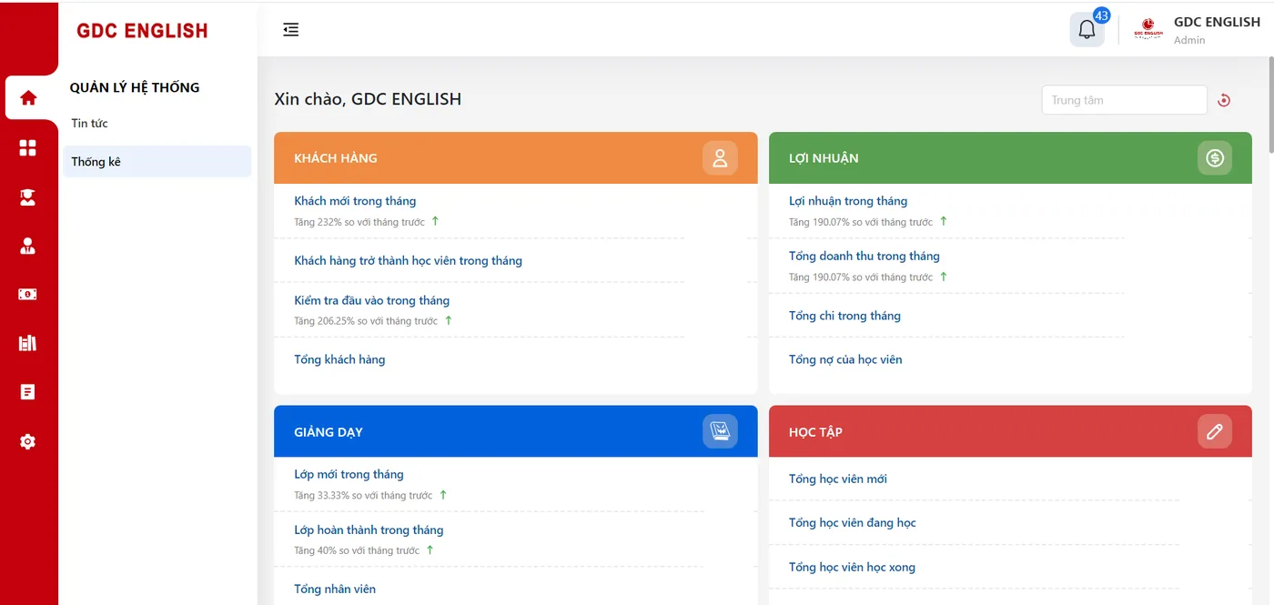
Task: Click the HỌC TẬP card header
Action: (x=1010, y=431)
